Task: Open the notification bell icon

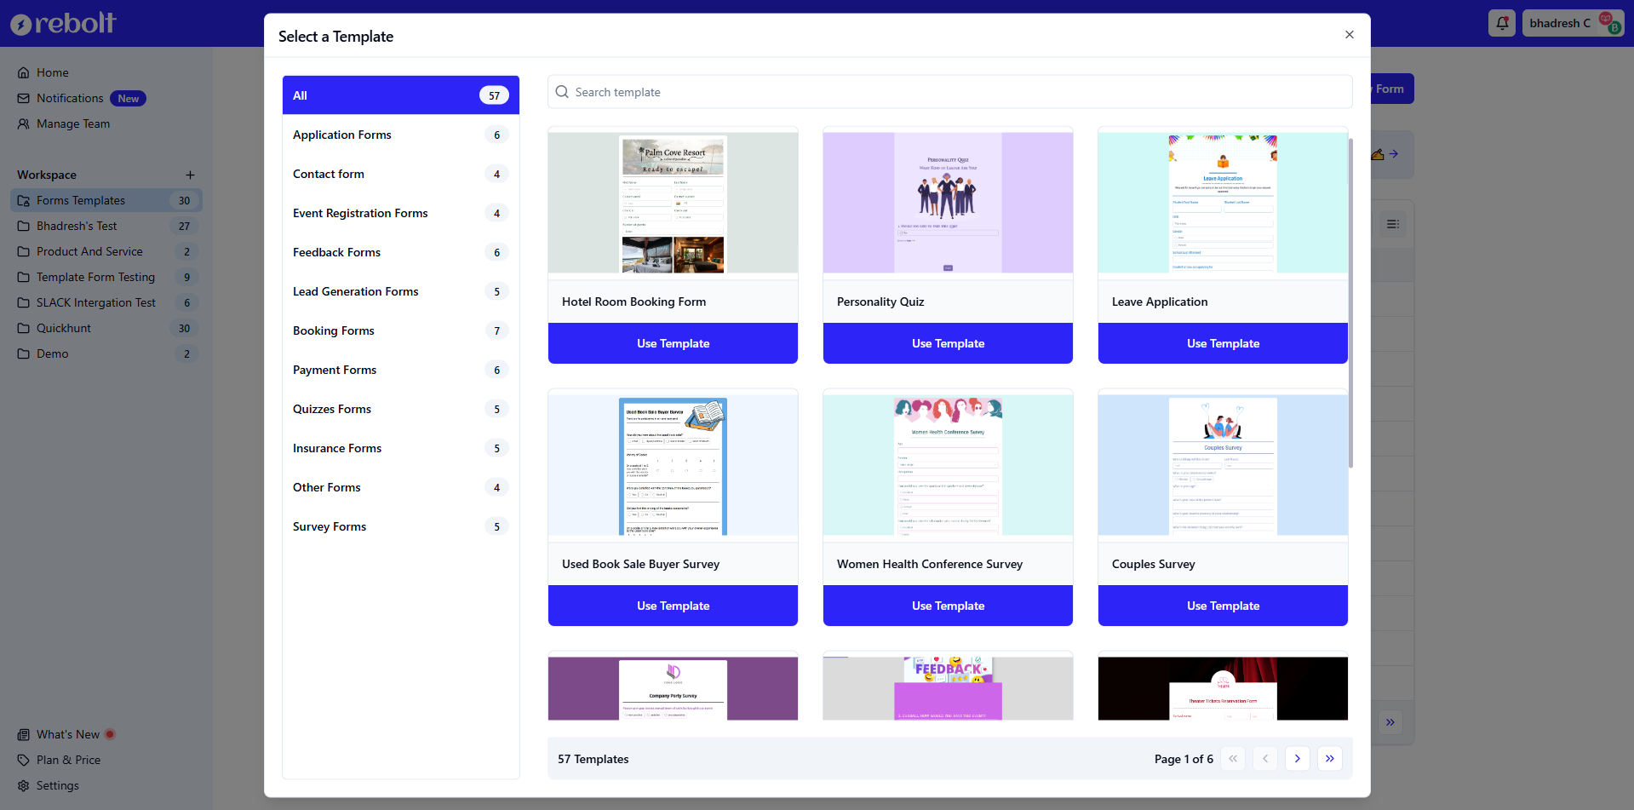Action: 1502,23
